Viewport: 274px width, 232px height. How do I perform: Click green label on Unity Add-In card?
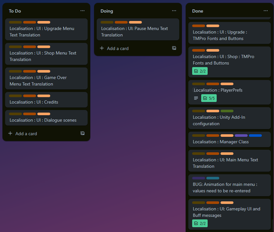coord(227,111)
